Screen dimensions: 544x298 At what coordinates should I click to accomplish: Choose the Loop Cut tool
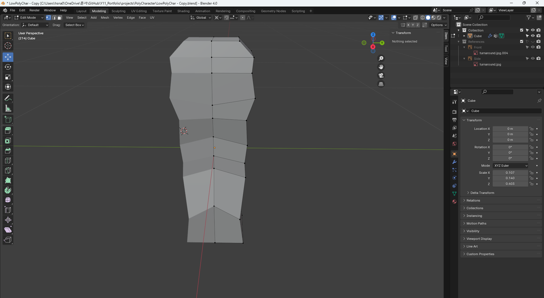(x=8, y=160)
